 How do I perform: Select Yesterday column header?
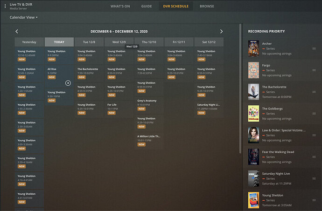pyautogui.click(x=29, y=42)
